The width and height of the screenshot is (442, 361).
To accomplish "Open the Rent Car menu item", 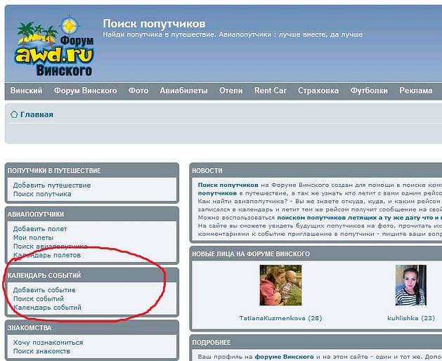I will (271, 91).
